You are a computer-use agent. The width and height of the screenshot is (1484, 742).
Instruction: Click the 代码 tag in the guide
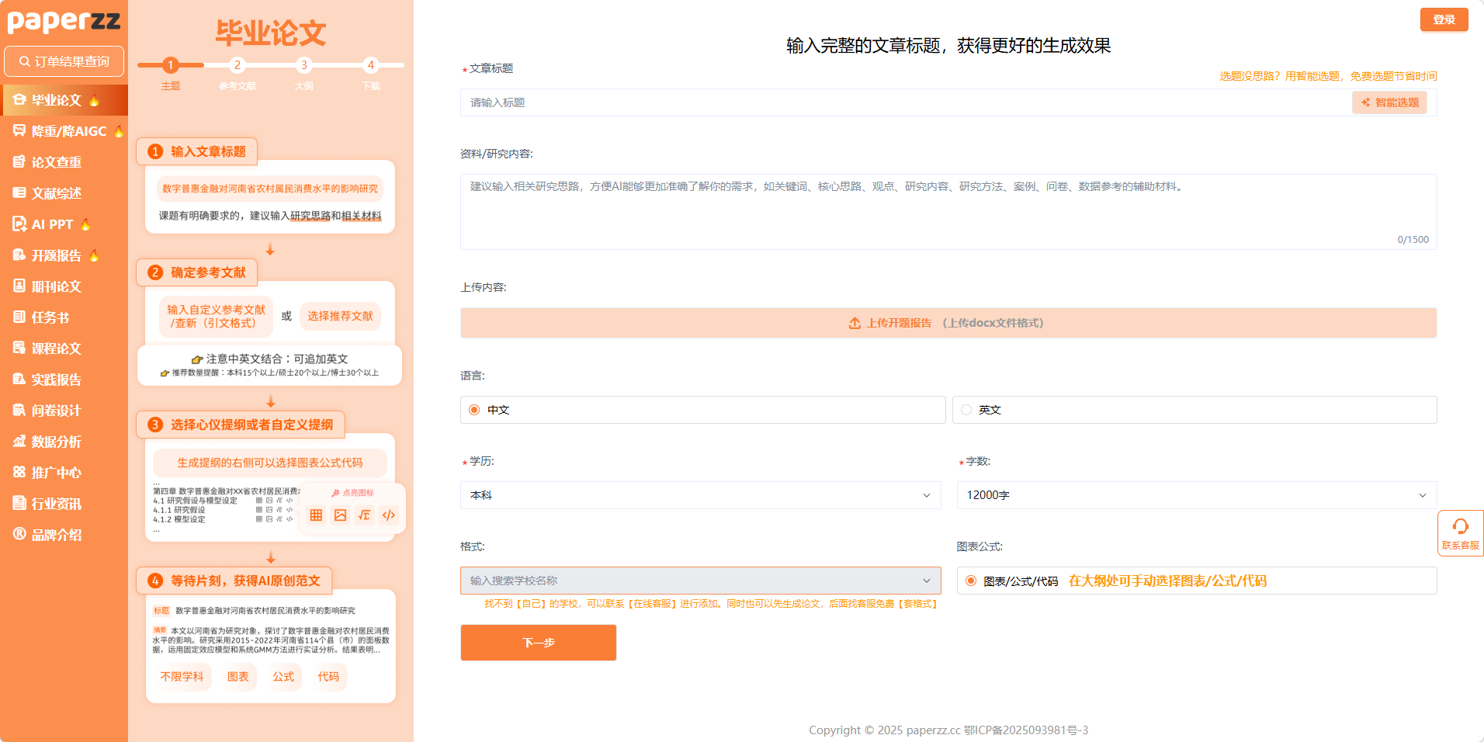pyautogui.click(x=328, y=677)
